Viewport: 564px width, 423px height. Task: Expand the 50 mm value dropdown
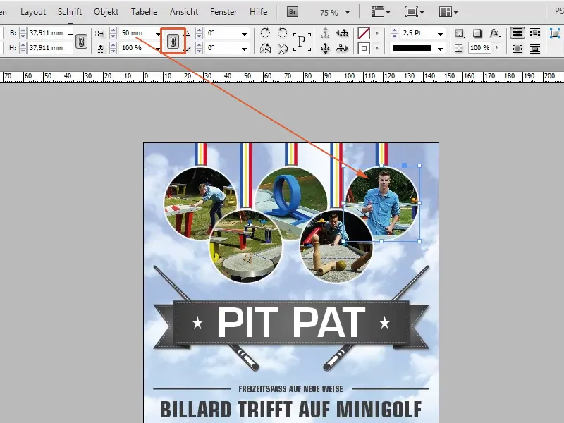(x=157, y=34)
